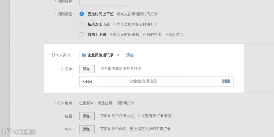This screenshot has width=274, height=137.
Task: Remove 企业微信通讯录 tag with the X icon
Action: (118, 55)
